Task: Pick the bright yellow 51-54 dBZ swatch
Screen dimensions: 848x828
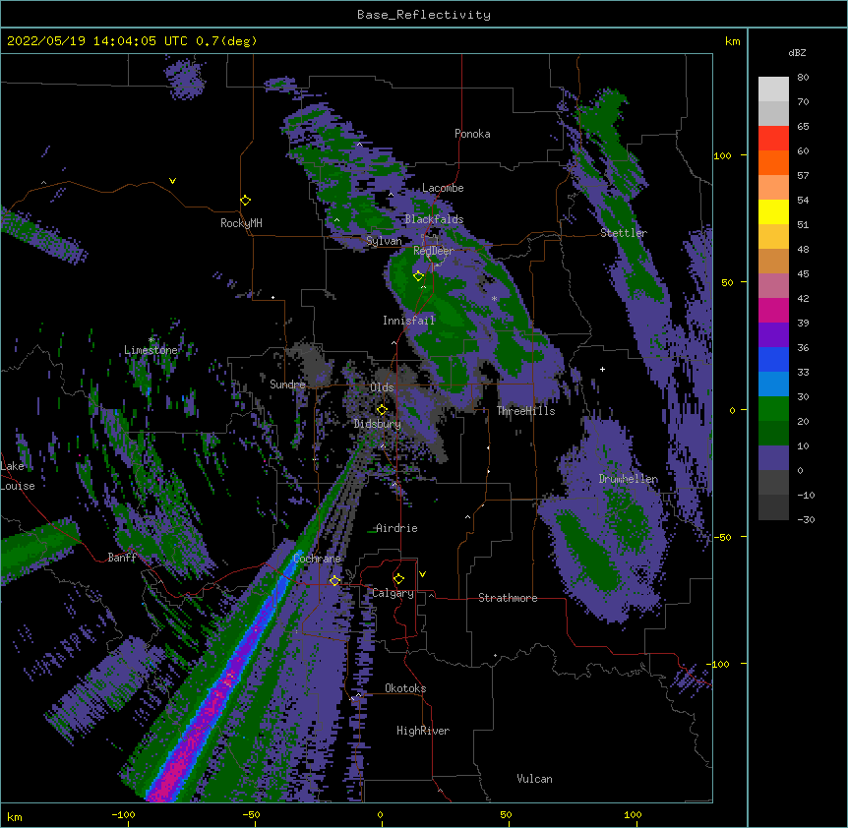Action: (773, 211)
